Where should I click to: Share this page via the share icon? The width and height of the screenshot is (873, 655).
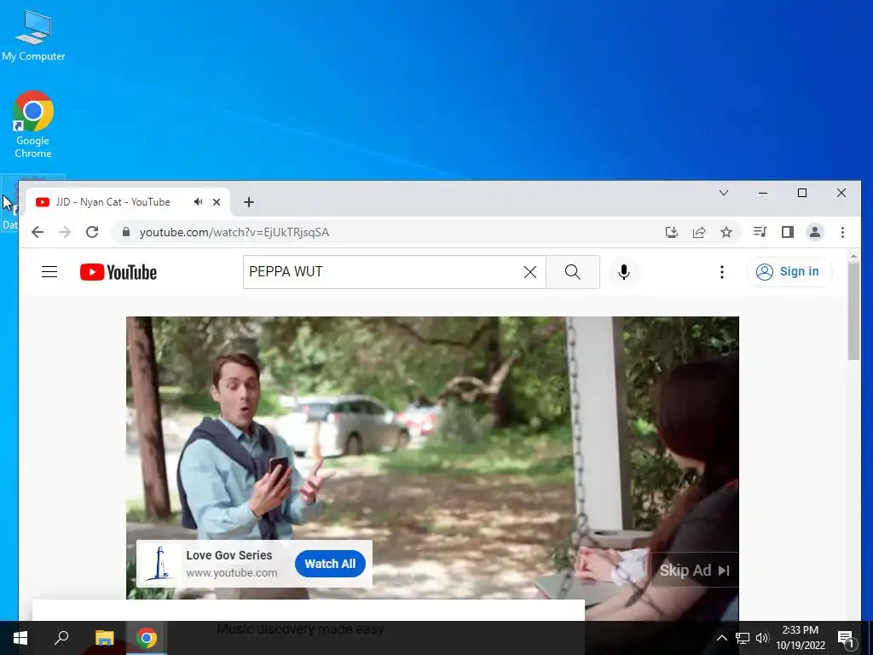(699, 232)
